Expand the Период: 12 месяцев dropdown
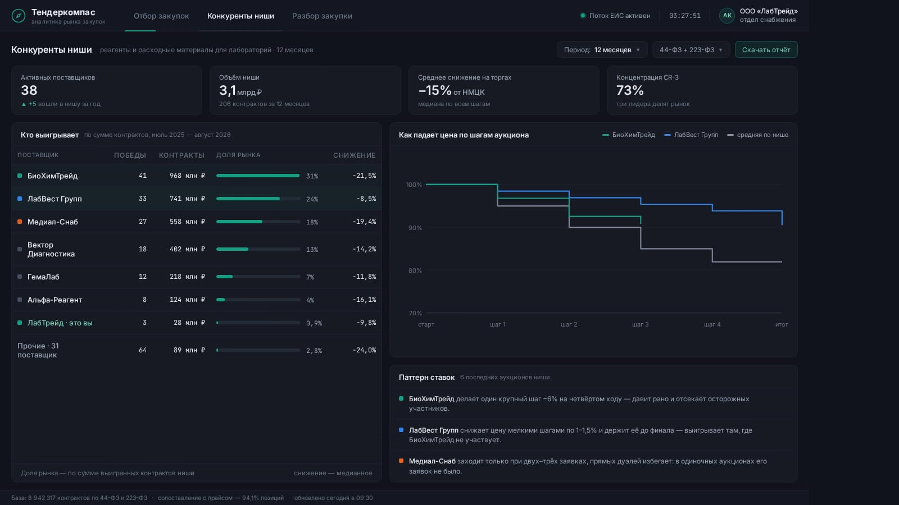This screenshot has height=505, width=899. 602,50
